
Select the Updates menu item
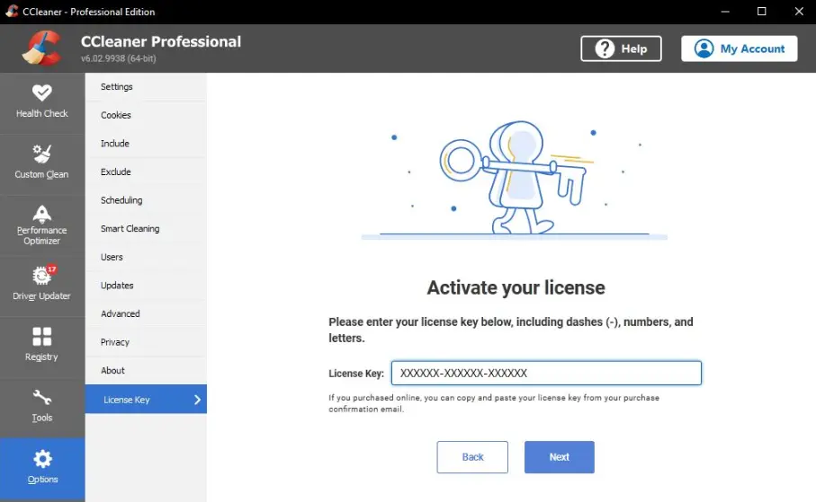(147, 286)
